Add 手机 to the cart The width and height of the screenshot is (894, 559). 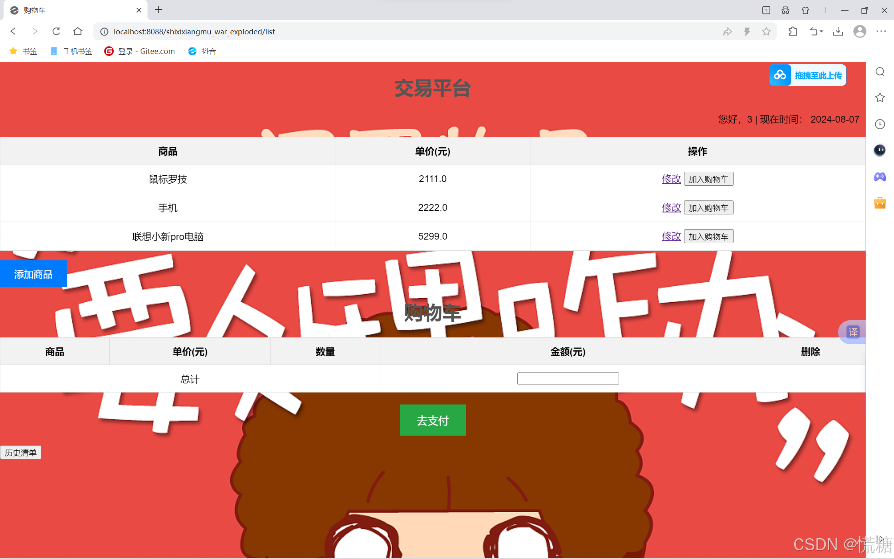(x=708, y=208)
